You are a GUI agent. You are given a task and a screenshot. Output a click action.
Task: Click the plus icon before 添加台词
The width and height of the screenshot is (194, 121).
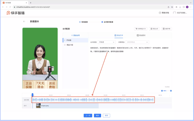72,35
